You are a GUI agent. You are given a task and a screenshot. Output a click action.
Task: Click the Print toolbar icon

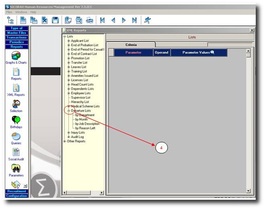[90, 20]
